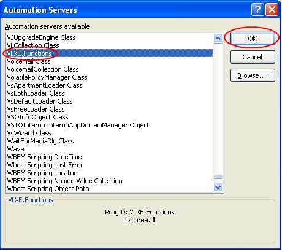Select the Wave server entry
The width and height of the screenshot is (282, 250).
(15, 149)
